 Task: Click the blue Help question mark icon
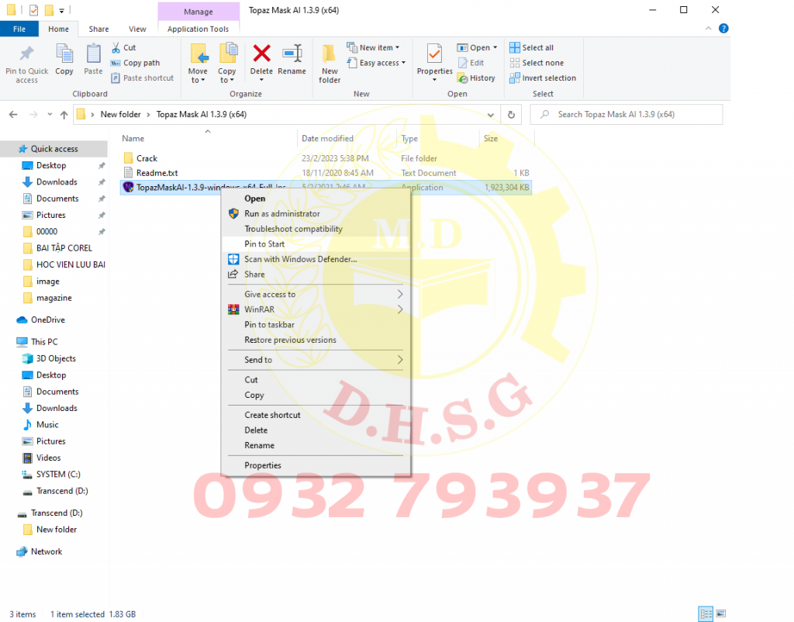pos(723,29)
